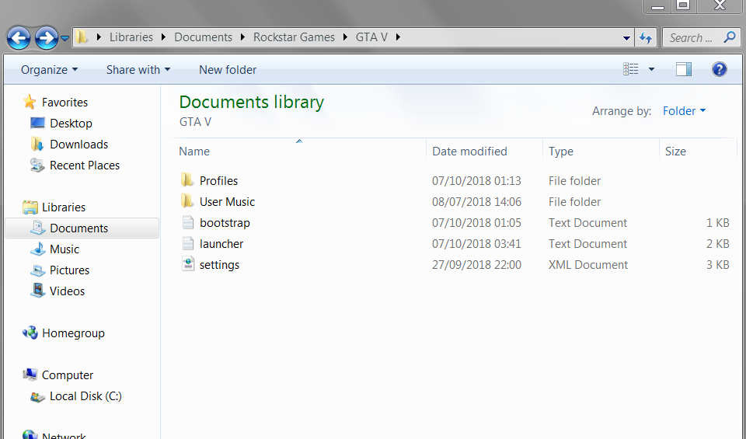Click the Desktop monitor icon
746x439 pixels.
pos(37,123)
